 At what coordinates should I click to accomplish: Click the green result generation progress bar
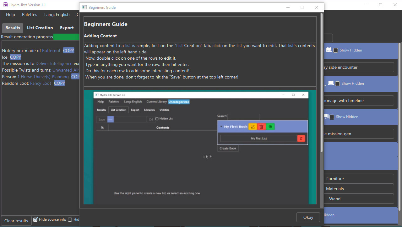[66, 36]
